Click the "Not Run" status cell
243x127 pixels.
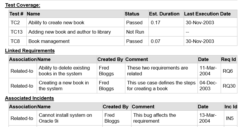point(135,32)
